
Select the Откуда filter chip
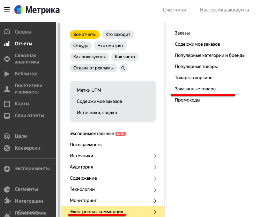pos(81,46)
